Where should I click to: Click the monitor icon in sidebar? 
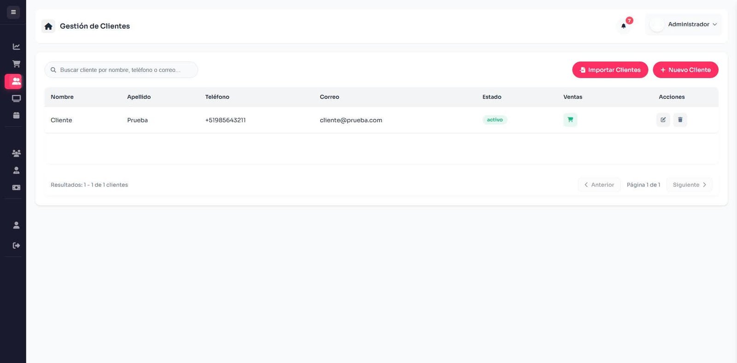pos(16,98)
